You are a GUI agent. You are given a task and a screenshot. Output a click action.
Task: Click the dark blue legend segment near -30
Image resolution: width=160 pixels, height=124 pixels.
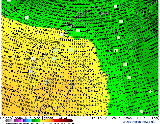pyautogui.click(x=24, y=121)
